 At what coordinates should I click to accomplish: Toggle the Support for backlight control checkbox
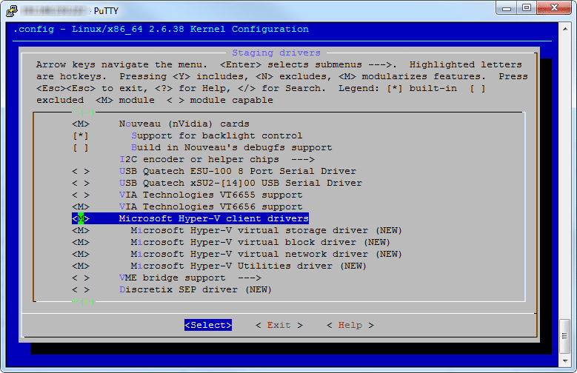tap(81, 135)
